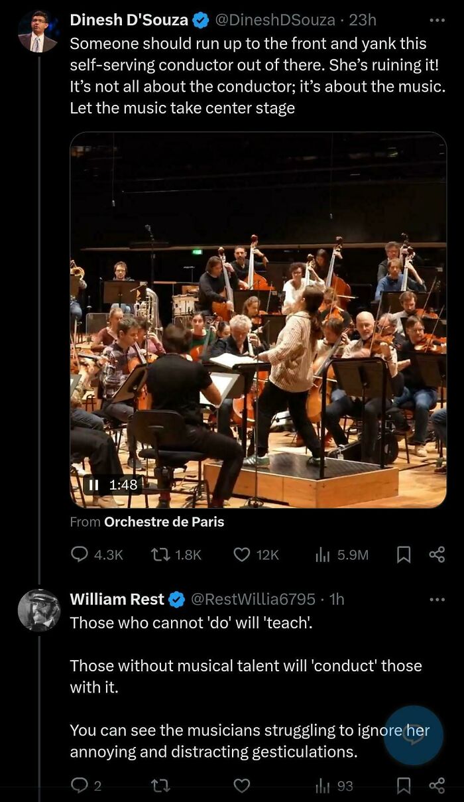Open the views analytics icon showing 5.9M
This screenshot has height=802, width=464.
pos(321,555)
